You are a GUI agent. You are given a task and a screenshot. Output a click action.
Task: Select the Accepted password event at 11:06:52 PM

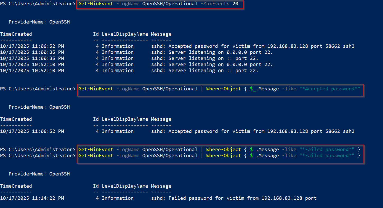177,46
